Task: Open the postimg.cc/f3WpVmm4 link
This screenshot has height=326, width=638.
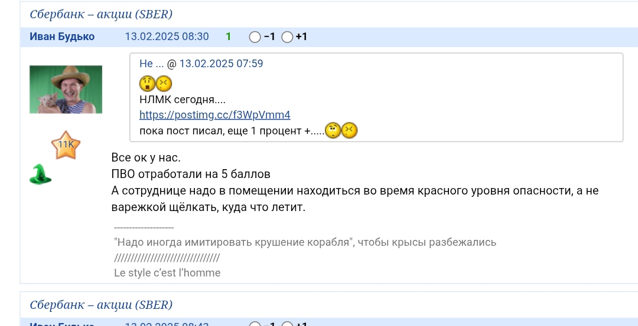Action: tap(215, 115)
